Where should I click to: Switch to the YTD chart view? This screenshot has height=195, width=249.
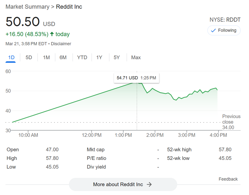[82, 57]
